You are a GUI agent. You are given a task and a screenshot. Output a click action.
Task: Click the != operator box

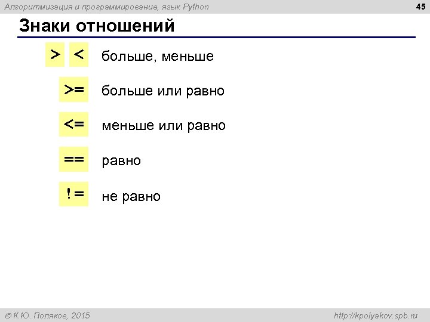(x=74, y=194)
